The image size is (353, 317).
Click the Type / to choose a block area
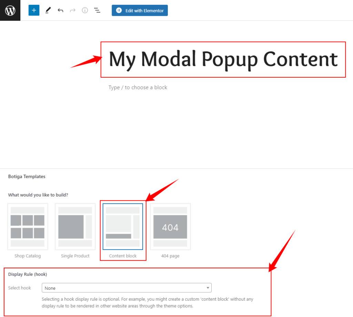(x=138, y=87)
